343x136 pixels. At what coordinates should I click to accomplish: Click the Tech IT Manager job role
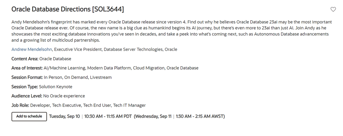pyautogui.click(x=129, y=105)
